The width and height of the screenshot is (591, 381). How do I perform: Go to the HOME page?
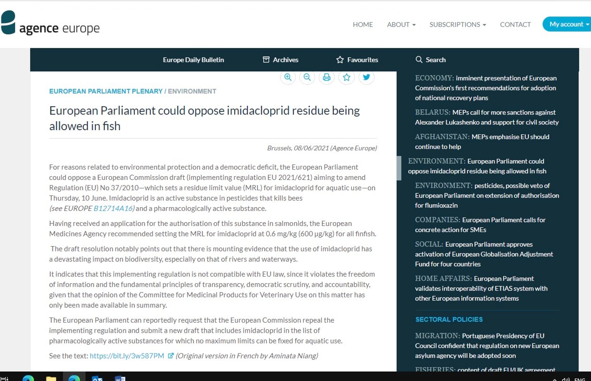click(362, 24)
